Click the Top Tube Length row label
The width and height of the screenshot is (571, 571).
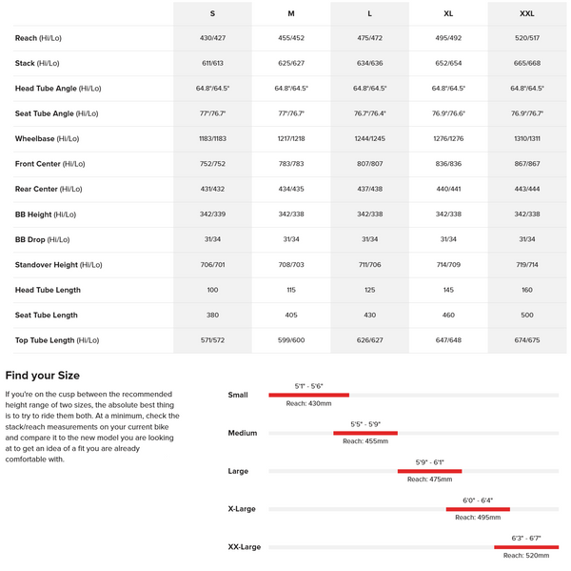[57, 339]
